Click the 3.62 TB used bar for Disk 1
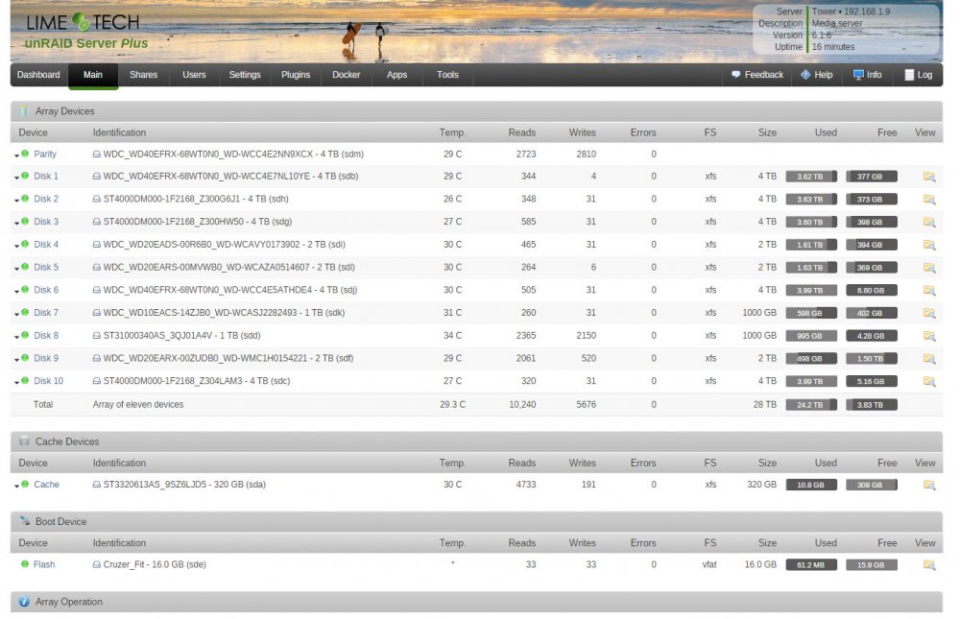This screenshot has width=960, height=619. coord(811,177)
